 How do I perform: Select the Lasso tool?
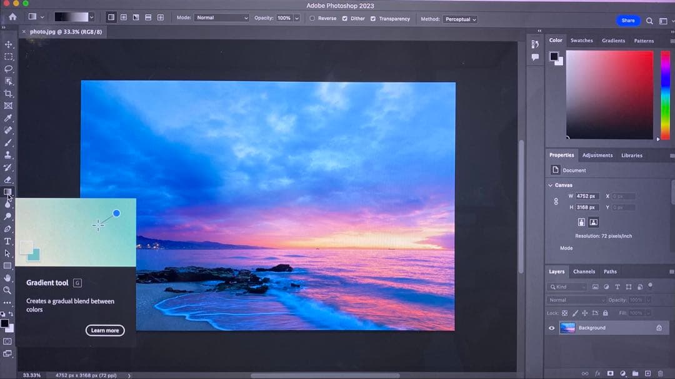(9, 69)
